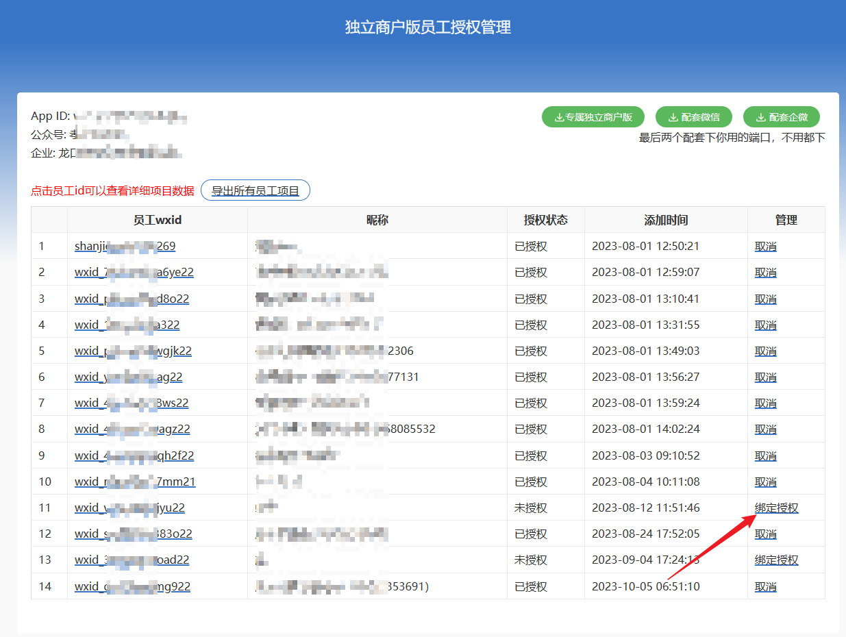Click the 授权状态 column header

tap(545, 221)
